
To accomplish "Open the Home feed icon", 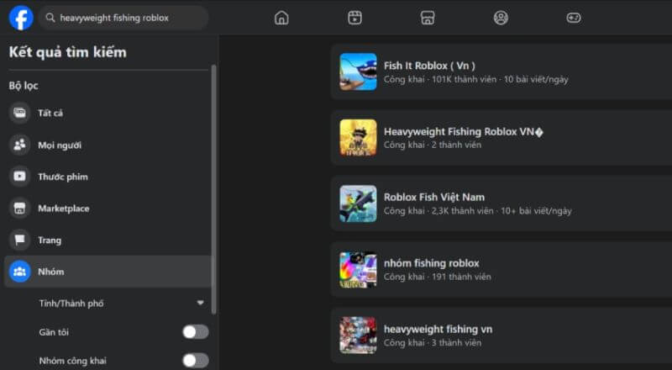I will tap(281, 18).
